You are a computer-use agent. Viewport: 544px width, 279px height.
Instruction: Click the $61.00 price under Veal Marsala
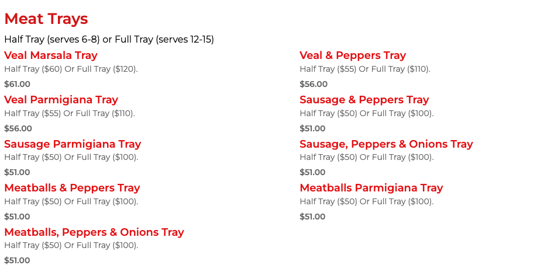click(17, 84)
